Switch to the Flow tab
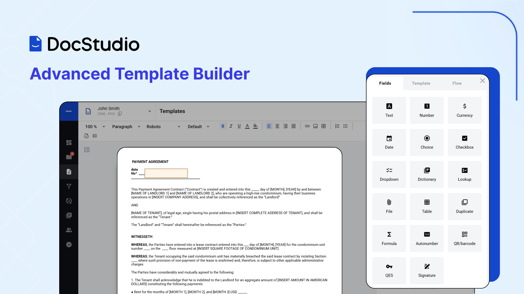This screenshot has width=524, height=294. [457, 83]
